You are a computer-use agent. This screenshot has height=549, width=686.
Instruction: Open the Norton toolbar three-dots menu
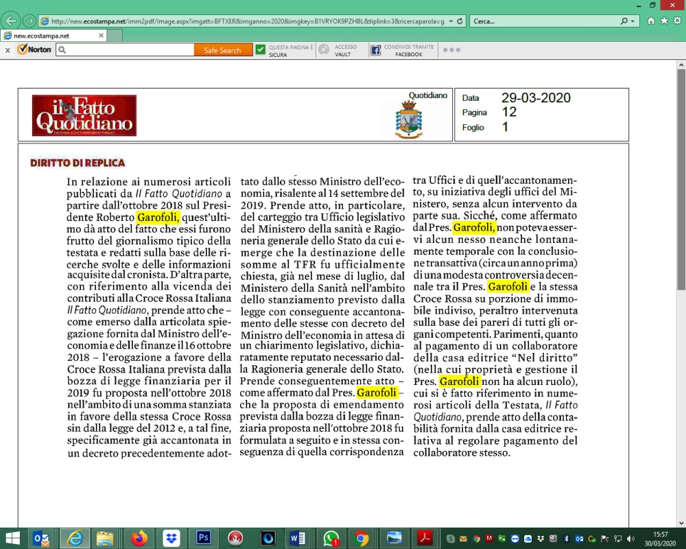point(451,50)
